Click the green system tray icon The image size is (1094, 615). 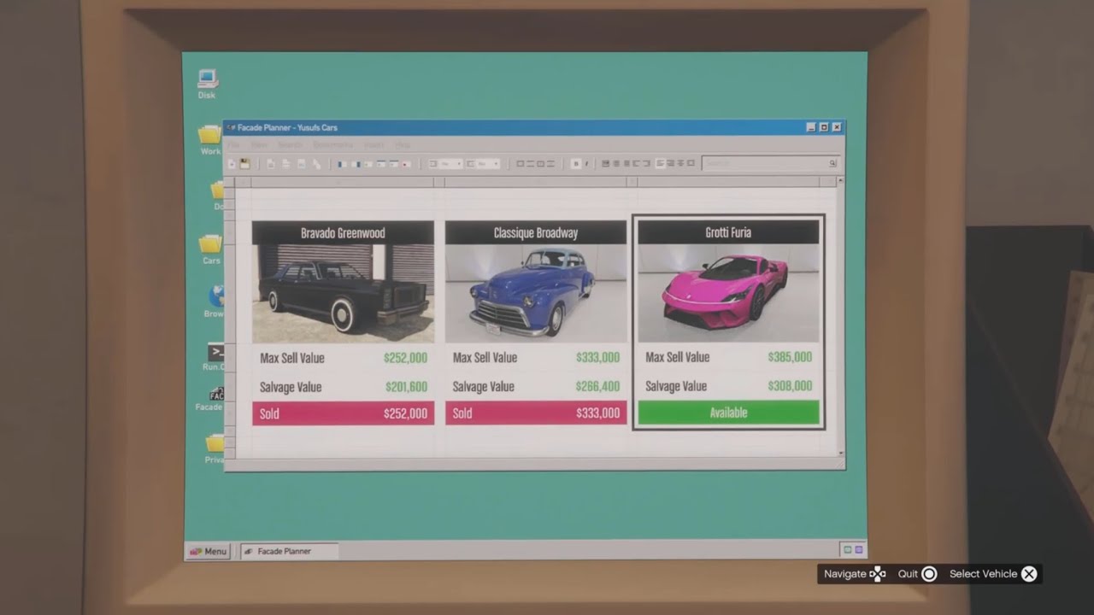pyautogui.click(x=847, y=550)
